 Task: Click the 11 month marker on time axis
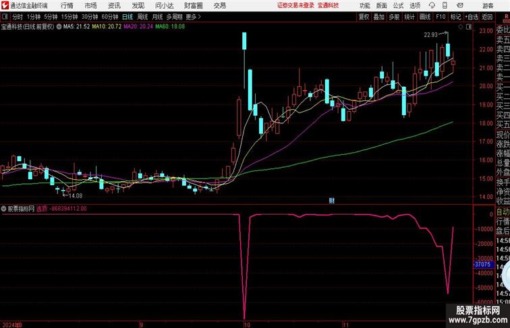[346, 325]
